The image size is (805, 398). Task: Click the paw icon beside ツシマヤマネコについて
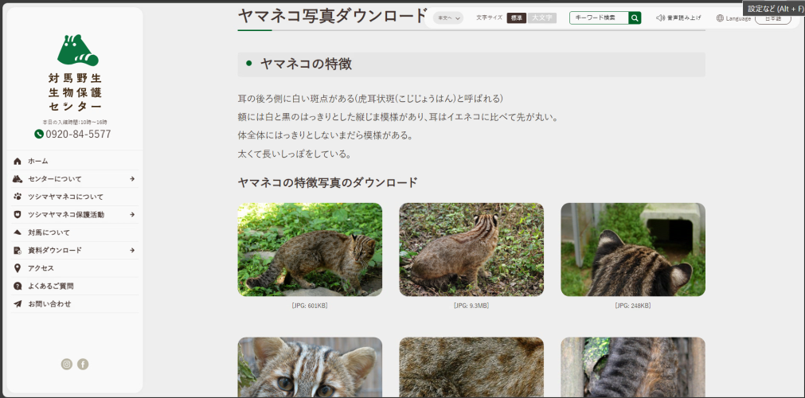pyautogui.click(x=18, y=197)
